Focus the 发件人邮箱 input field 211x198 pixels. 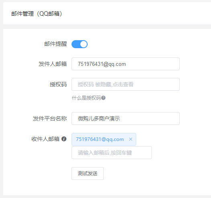tap(125, 64)
